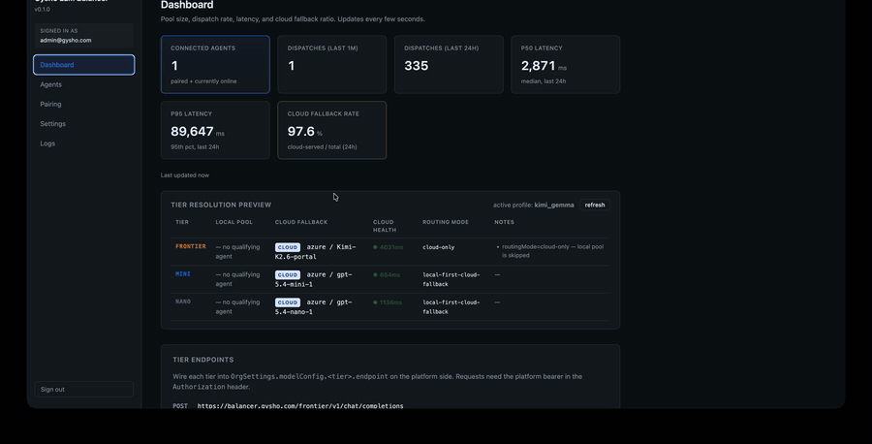
Task: Click the Notes column header
Action: click(x=504, y=222)
